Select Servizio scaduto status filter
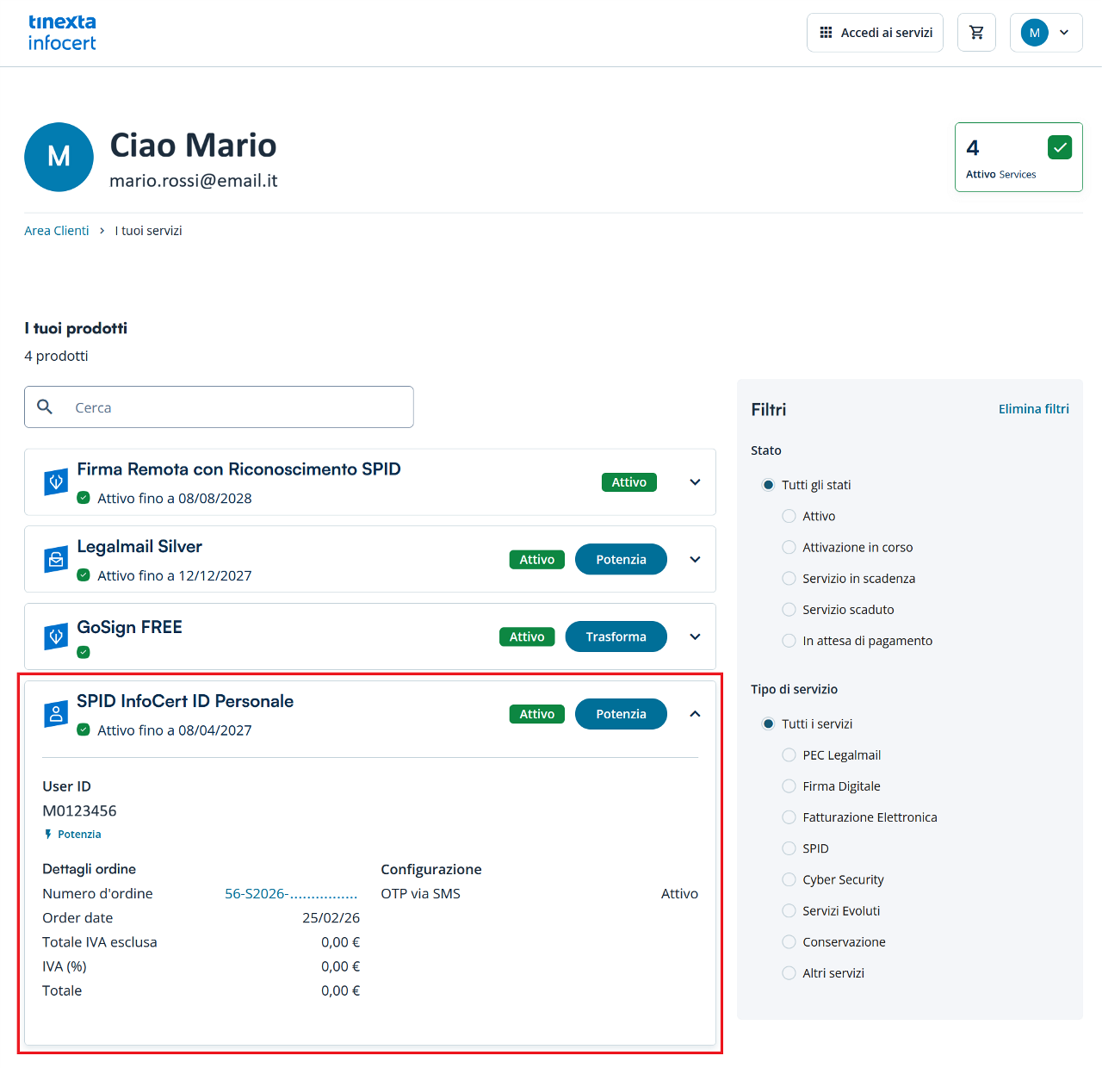The image size is (1102, 1068). (x=789, y=610)
